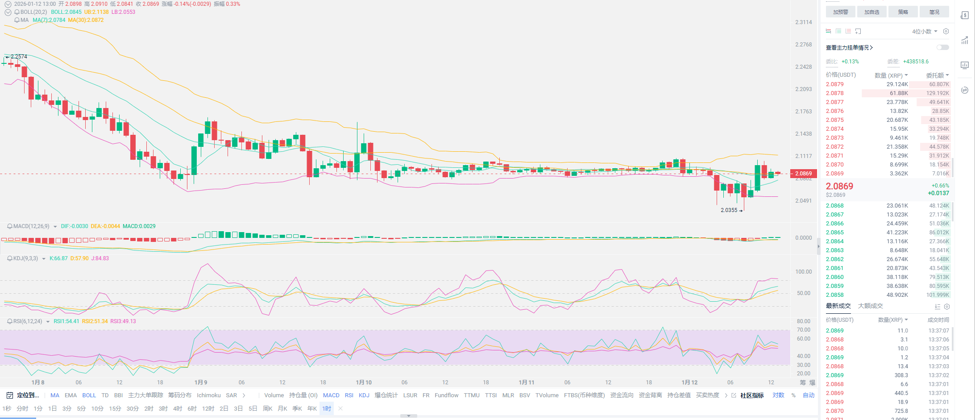Screen dimensions: 975x420
Task: Open the MACD(12,26,9) indicator dropdown arrow
Action: coord(55,227)
